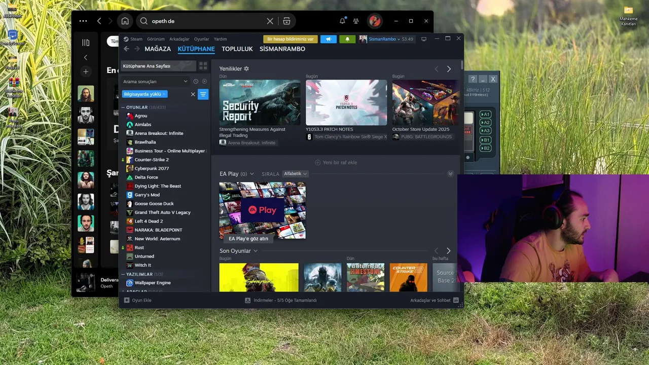Click the A1 output button in mixer
This screenshot has width=649, height=365.
click(485, 114)
